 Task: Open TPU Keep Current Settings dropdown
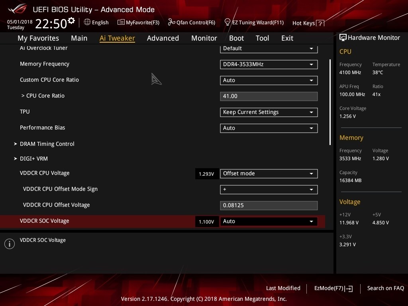[269, 112]
